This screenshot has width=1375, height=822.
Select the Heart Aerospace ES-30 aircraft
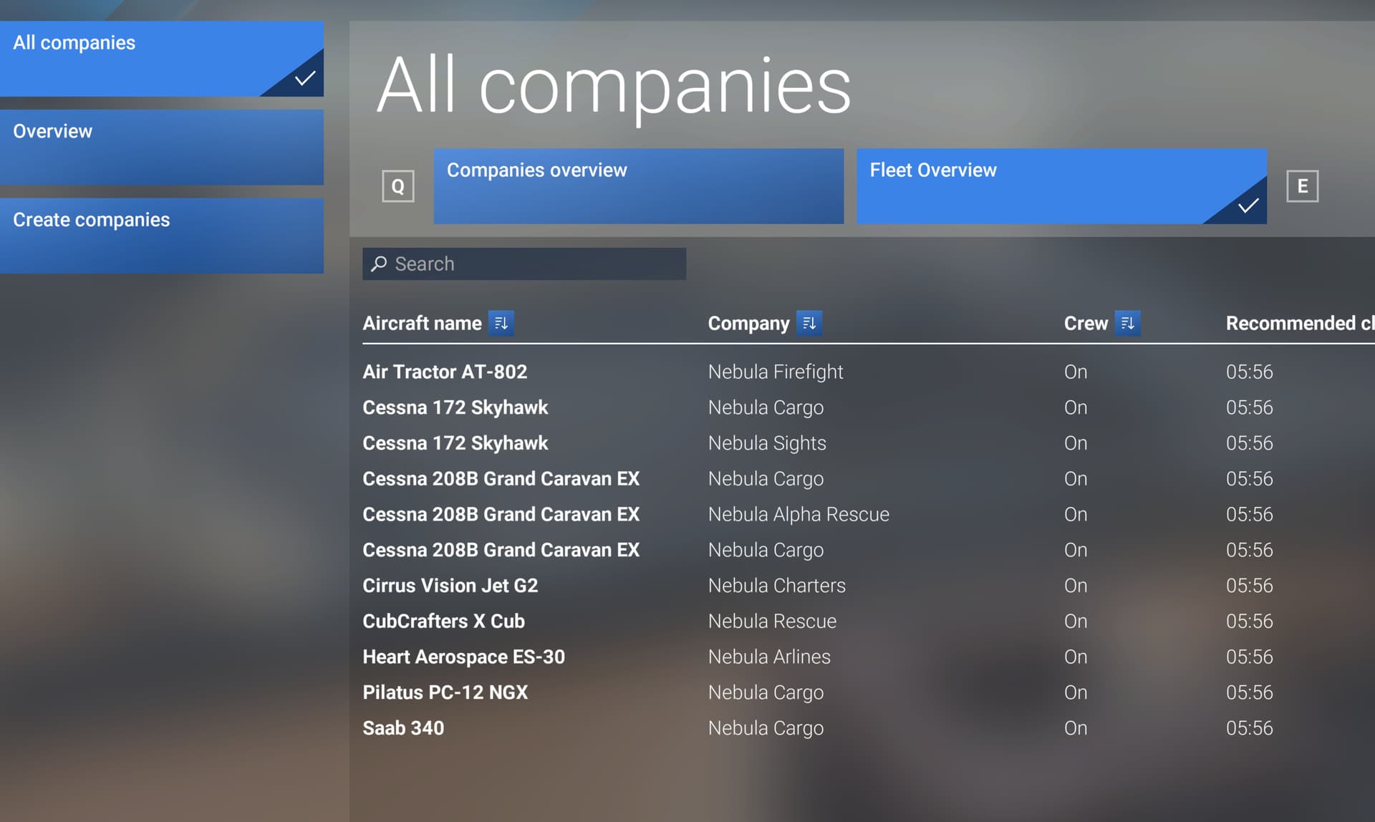coord(464,656)
